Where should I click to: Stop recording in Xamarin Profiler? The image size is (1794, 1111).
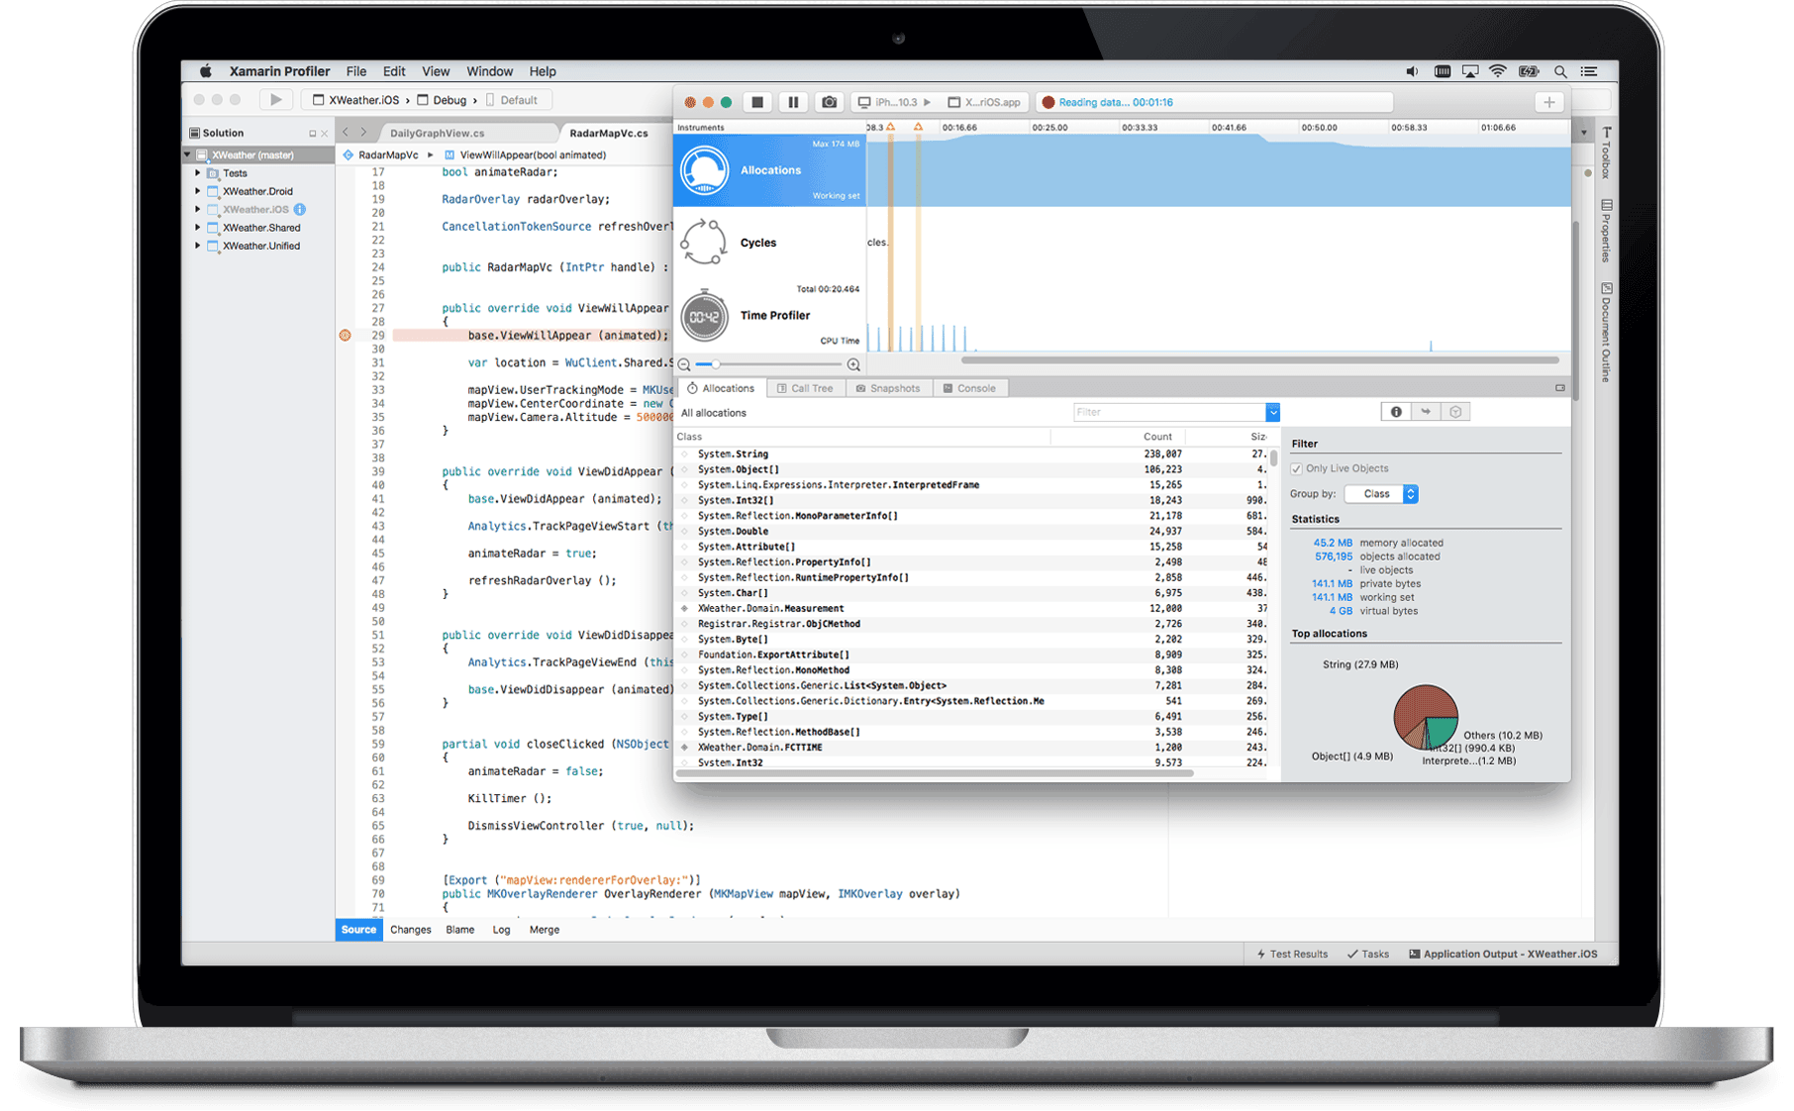[x=757, y=102]
